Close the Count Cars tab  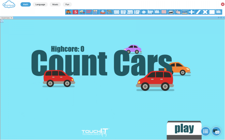coord(12,18)
